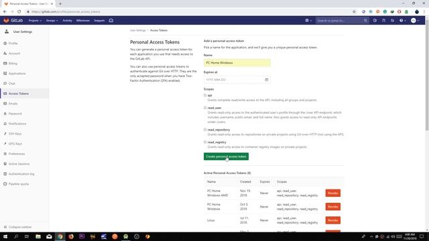Enable the api scope checkbox
The image size is (429, 241).
point(205,95)
